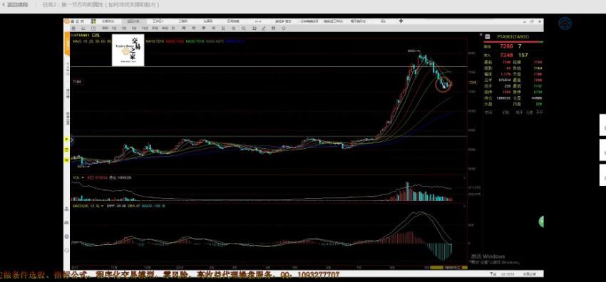Image resolution: width=606 pixels, height=282 pixels.
Task: Click the green round button at right edge
Action: click(541, 221)
